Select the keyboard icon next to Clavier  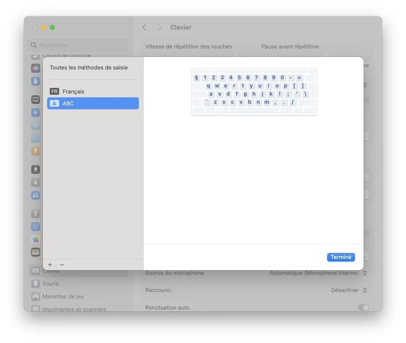tap(36, 271)
